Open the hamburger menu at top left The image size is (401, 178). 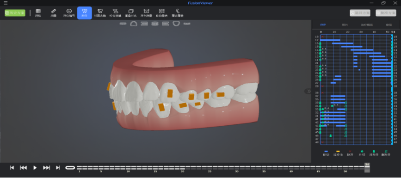point(6,3)
